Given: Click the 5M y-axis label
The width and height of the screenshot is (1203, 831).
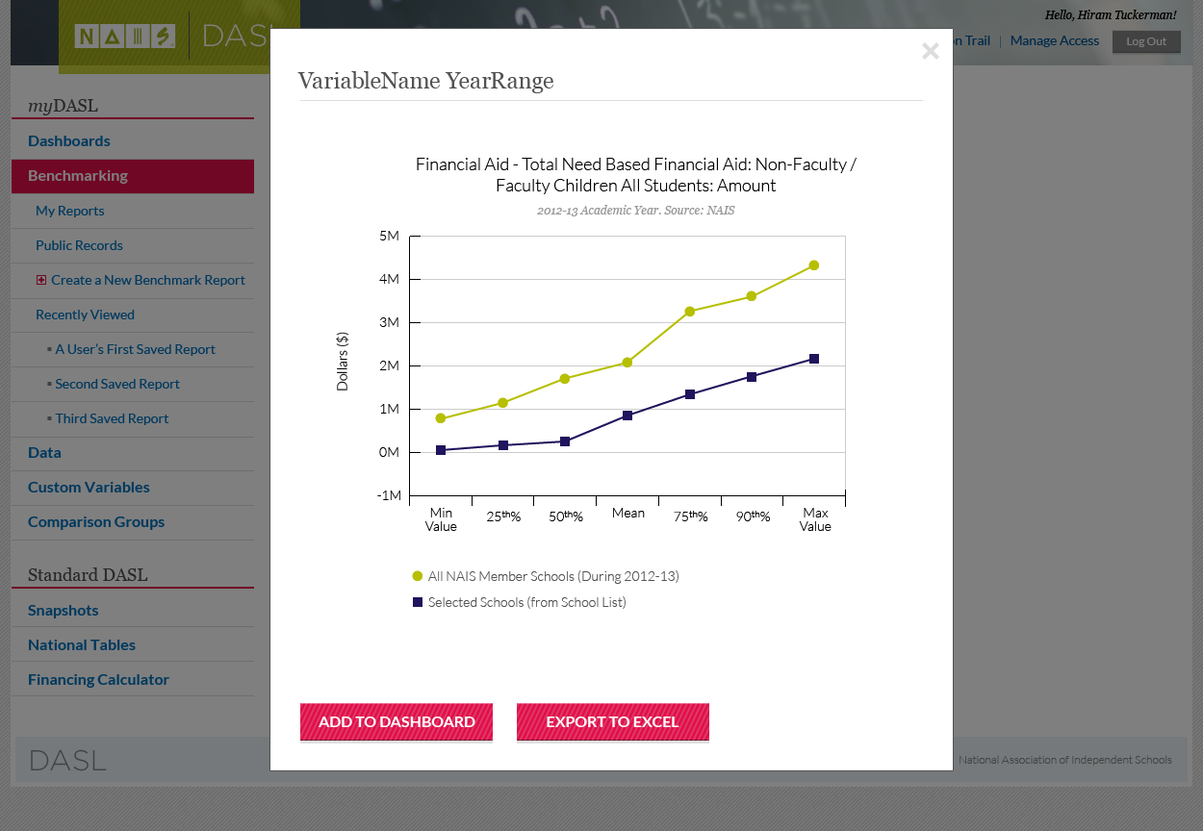Looking at the screenshot, I should click(389, 236).
